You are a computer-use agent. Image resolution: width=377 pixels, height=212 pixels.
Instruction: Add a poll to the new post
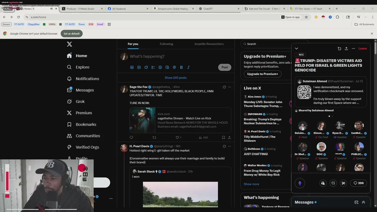(153, 67)
